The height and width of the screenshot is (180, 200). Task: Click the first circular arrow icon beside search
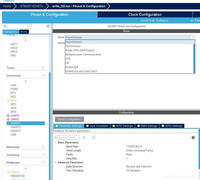[x=84, y=138]
